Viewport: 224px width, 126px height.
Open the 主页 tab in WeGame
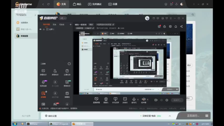coord(61,4)
